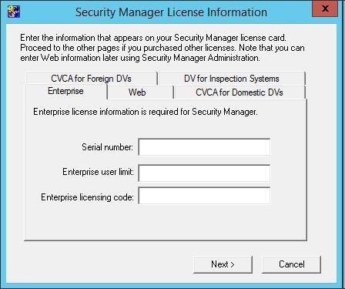345x289 pixels.
Task: Switch to the CVCA for Foreign DVs tab
Action: tap(91, 79)
